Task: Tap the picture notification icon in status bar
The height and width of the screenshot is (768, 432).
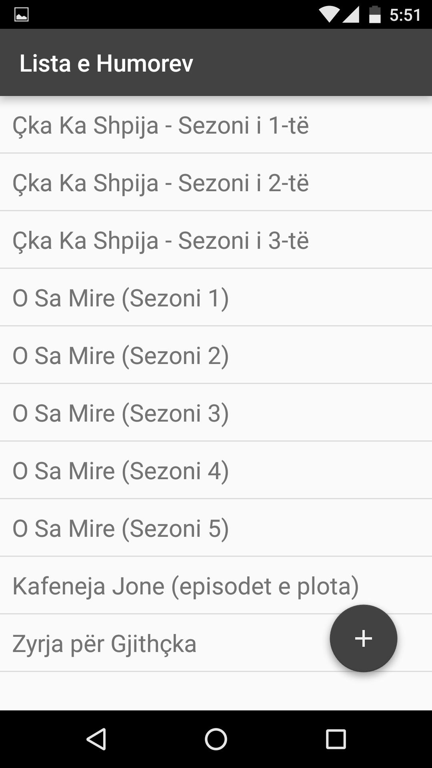Action: tap(21, 15)
